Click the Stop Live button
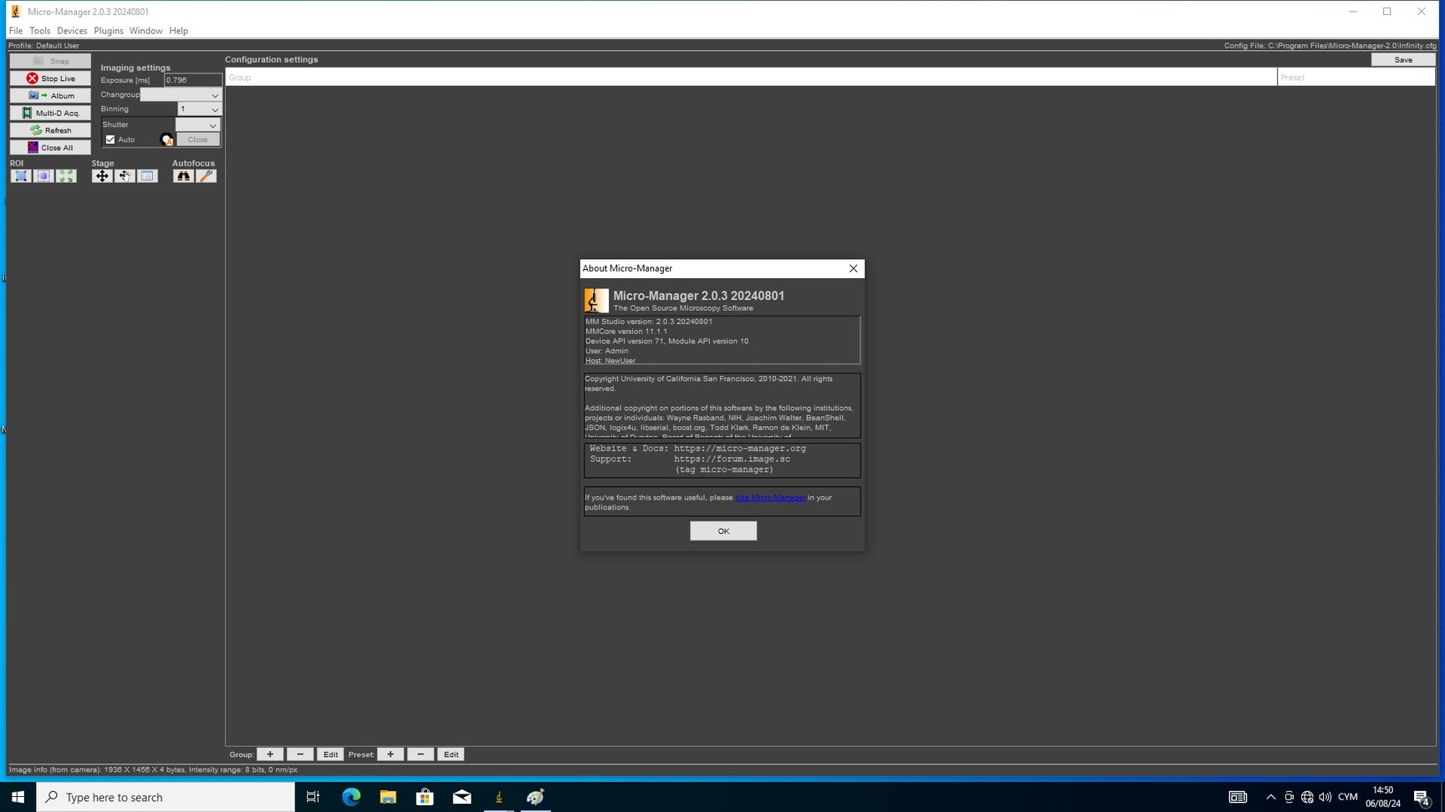The height and width of the screenshot is (812, 1445). 50,79
